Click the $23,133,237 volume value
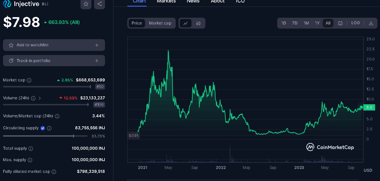 tap(92, 98)
